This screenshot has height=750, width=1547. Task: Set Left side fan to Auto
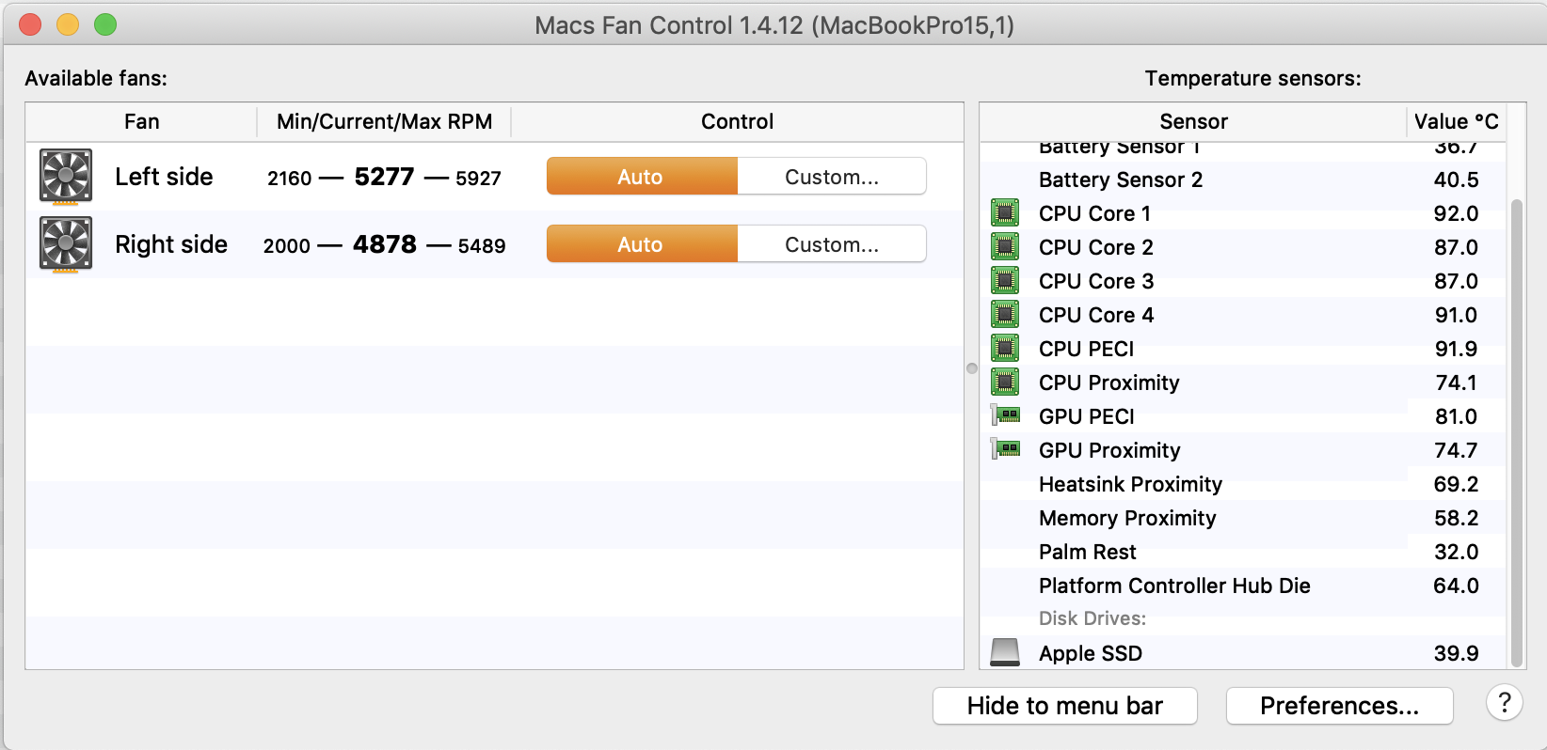pyautogui.click(x=641, y=177)
